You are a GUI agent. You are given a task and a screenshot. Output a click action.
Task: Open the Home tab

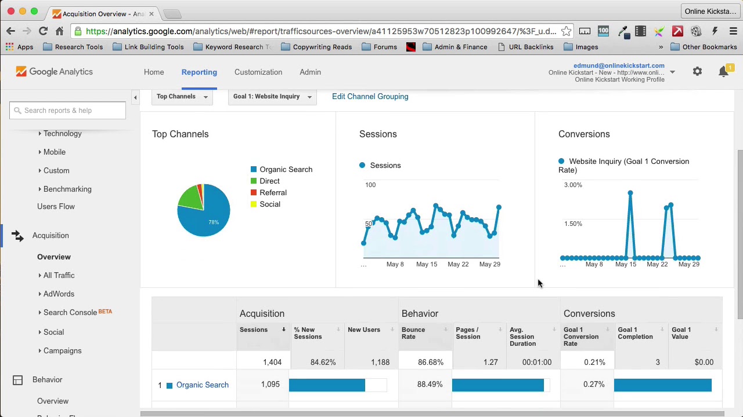click(154, 72)
